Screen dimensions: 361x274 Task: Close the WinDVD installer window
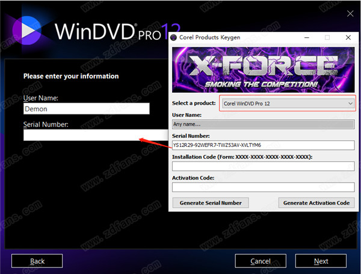point(350,14)
